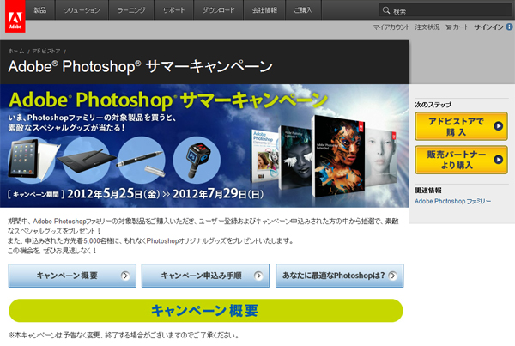Click the Adobe logo icon

15,16
